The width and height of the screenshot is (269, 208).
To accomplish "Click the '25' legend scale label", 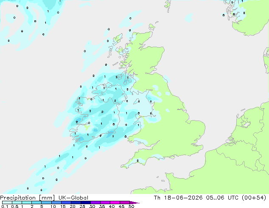I will [82, 206].
